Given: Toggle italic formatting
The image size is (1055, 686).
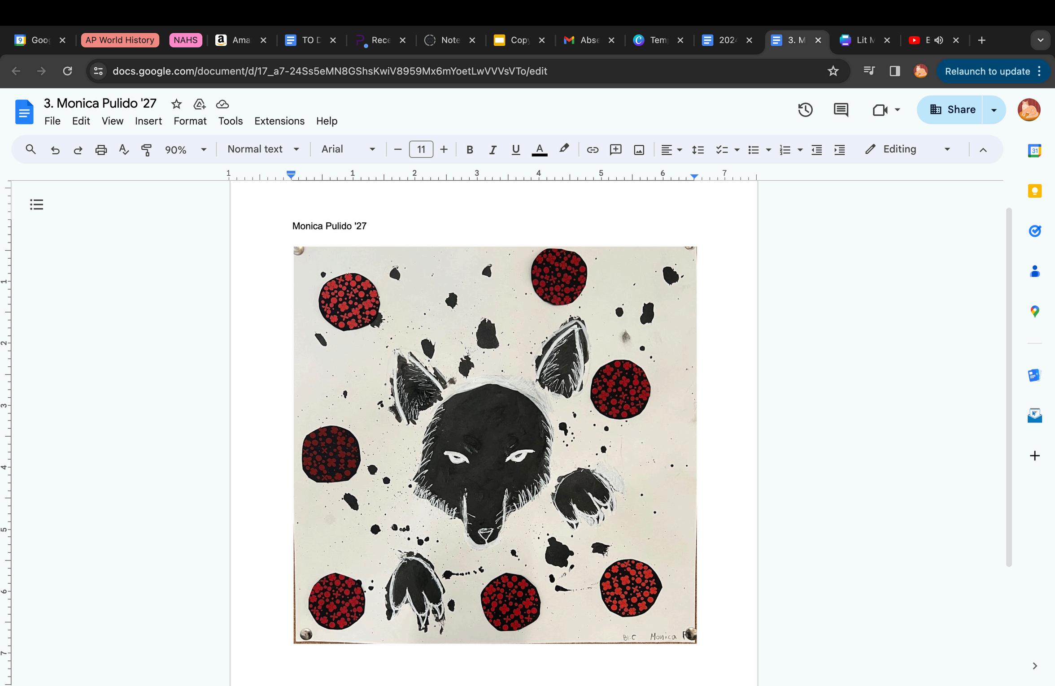Looking at the screenshot, I should click(493, 150).
